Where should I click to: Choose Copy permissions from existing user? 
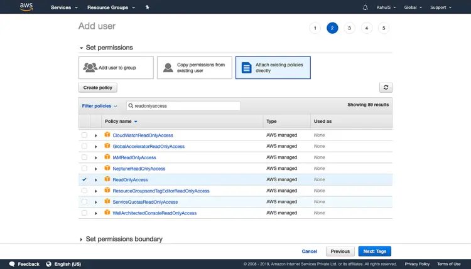[194, 68]
